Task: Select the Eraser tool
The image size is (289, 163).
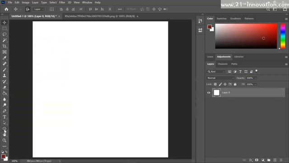Action: pos(5,87)
